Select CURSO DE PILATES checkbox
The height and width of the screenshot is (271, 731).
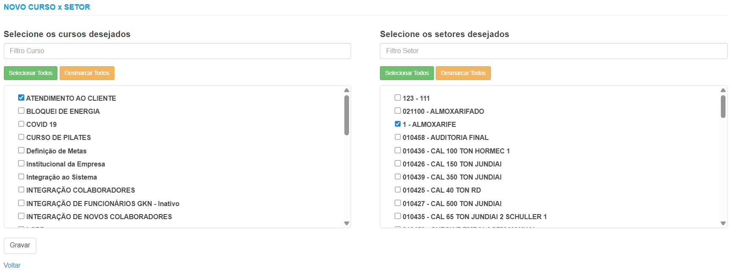pos(21,137)
